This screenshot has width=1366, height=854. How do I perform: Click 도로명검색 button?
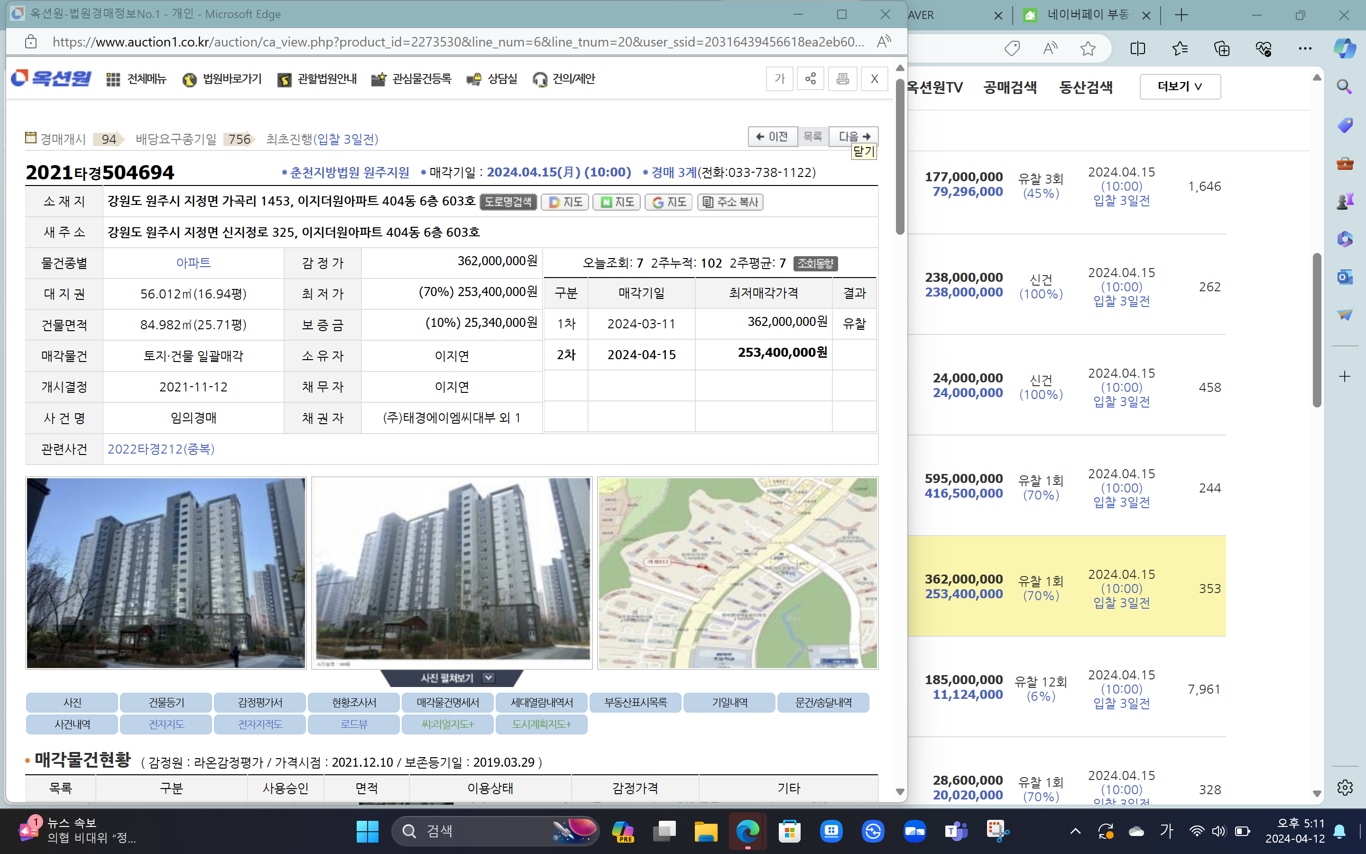(x=508, y=202)
